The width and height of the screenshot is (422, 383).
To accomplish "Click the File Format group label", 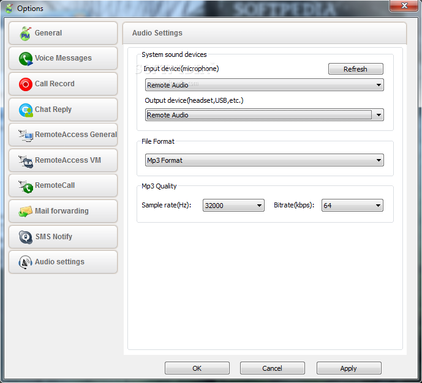I will [x=158, y=141].
